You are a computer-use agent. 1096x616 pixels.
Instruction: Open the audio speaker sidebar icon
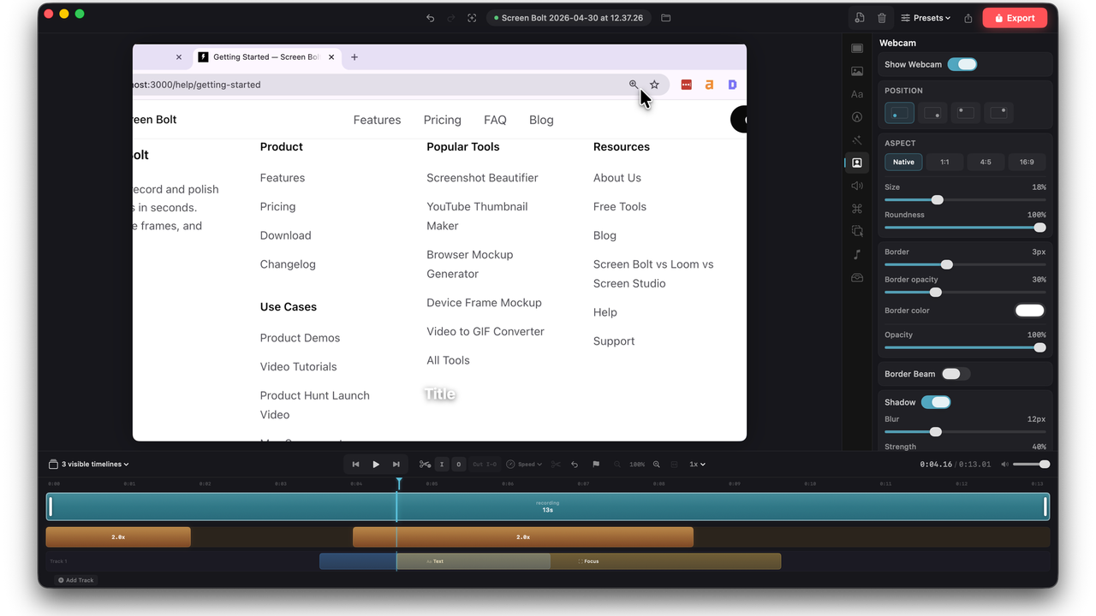[x=857, y=186]
